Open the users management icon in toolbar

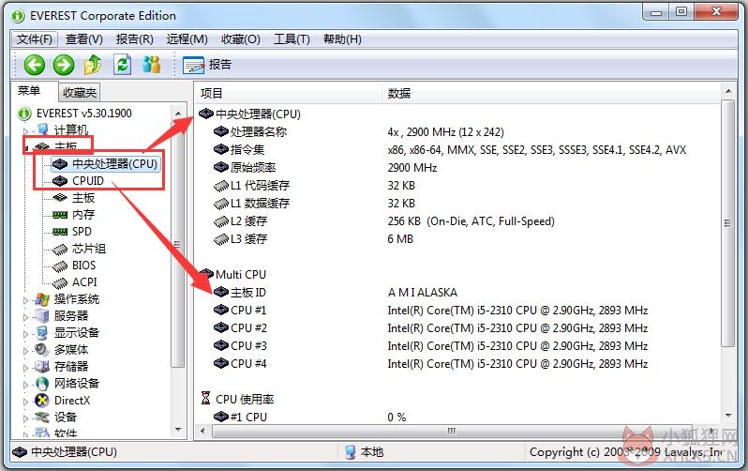(151, 64)
